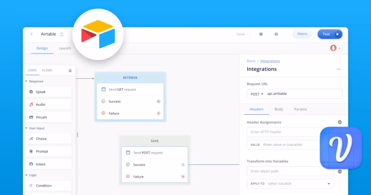Select the Send POST request step

coord(155,153)
